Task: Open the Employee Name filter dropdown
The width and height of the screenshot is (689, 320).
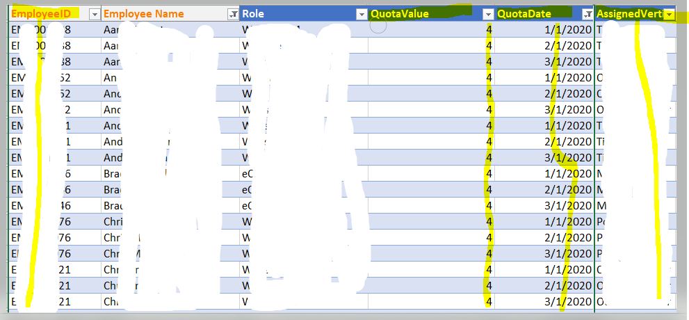Action: (x=233, y=15)
